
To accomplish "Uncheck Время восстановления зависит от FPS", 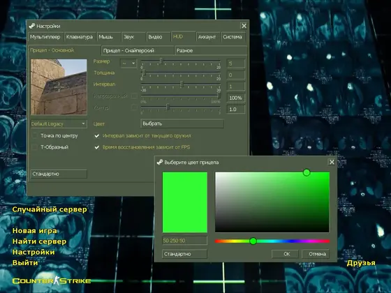I will coord(97,147).
